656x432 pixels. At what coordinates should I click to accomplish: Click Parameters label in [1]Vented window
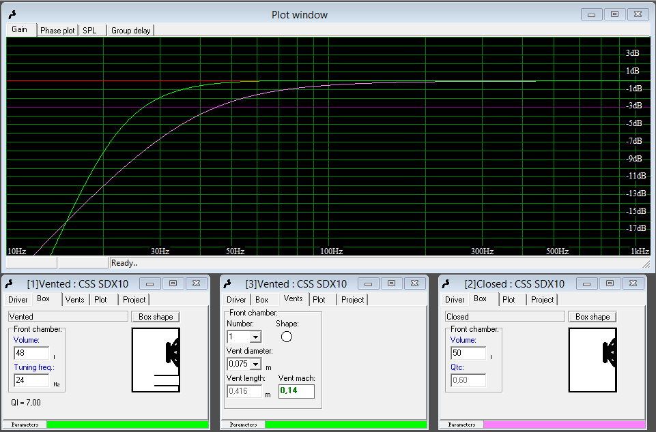click(x=25, y=425)
